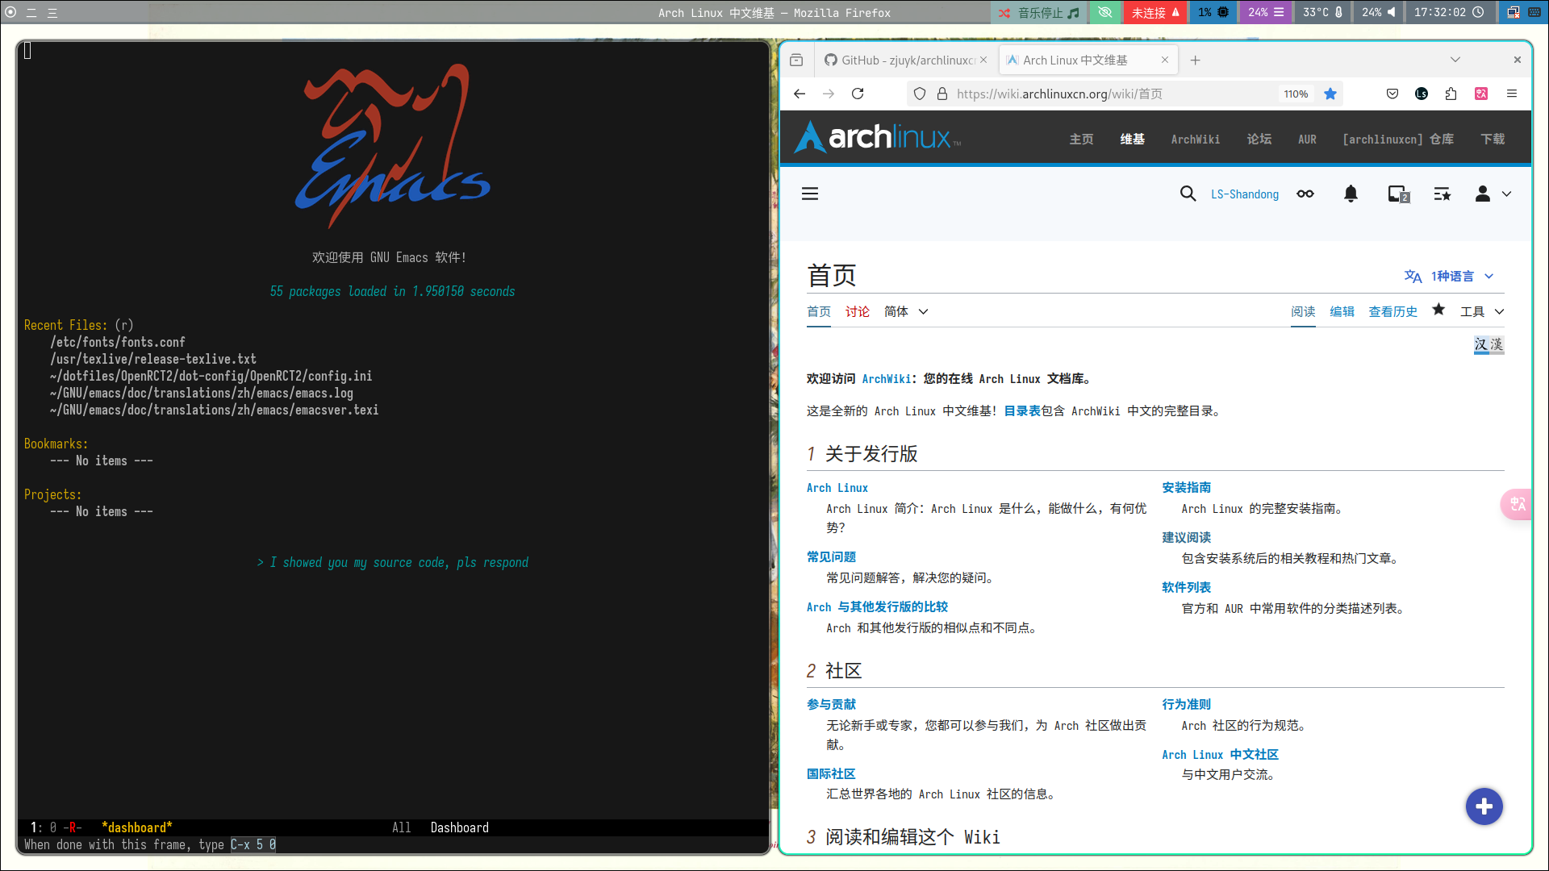
Task: Click the 110% zoom level indicator
Action: 1296,94
